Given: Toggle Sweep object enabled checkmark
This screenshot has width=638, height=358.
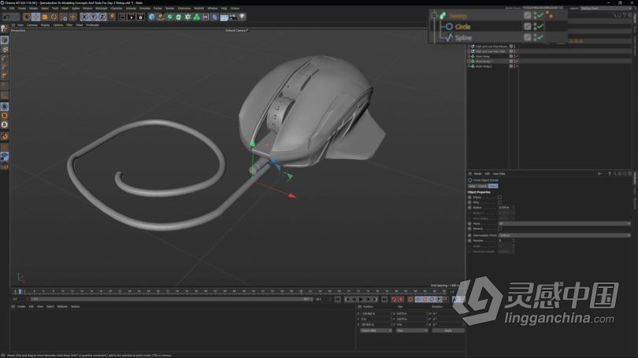Looking at the screenshot, I should [540, 16].
